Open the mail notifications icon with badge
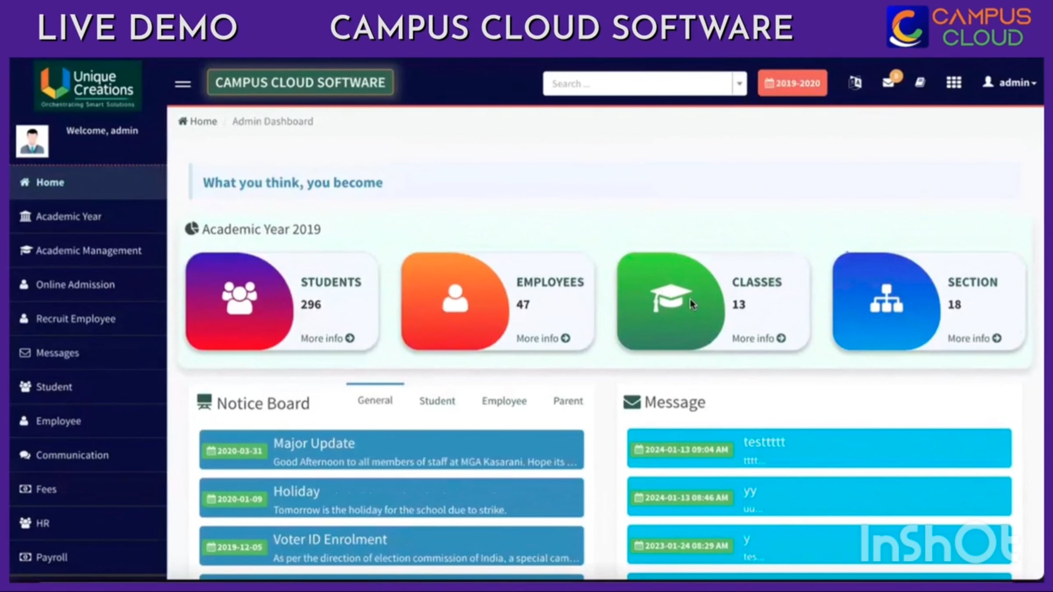The width and height of the screenshot is (1053, 592). pos(891,81)
